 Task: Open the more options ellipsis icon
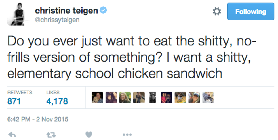click(x=127, y=134)
